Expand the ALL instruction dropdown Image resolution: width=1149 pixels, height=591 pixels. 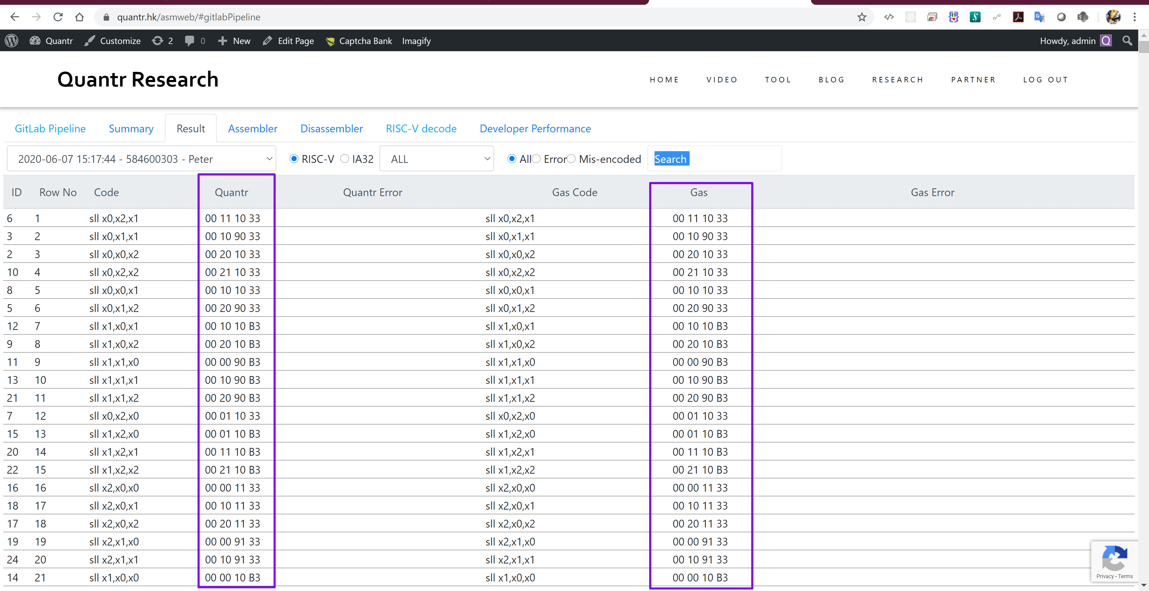pos(437,159)
